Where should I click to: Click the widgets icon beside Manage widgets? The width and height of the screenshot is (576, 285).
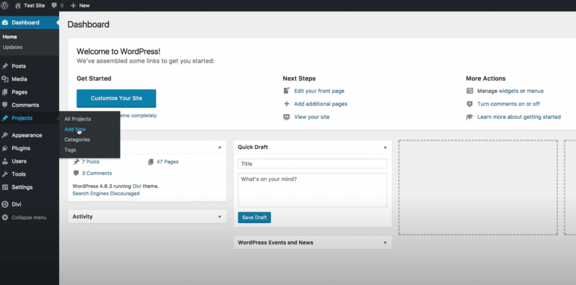(470, 91)
